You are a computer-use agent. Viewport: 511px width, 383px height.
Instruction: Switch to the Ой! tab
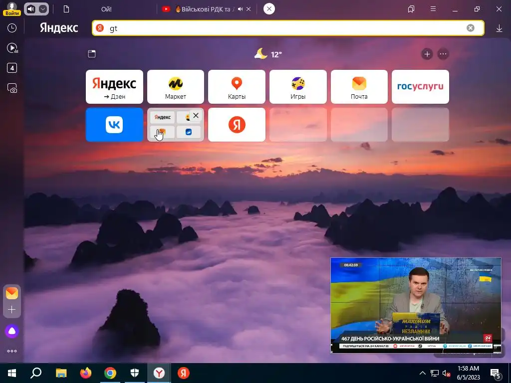tap(106, 9)
